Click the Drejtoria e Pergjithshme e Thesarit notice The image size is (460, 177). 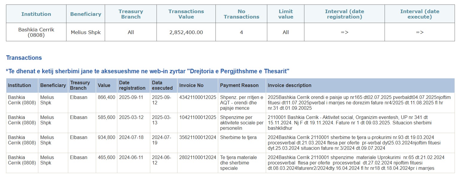tap(148, 71)
